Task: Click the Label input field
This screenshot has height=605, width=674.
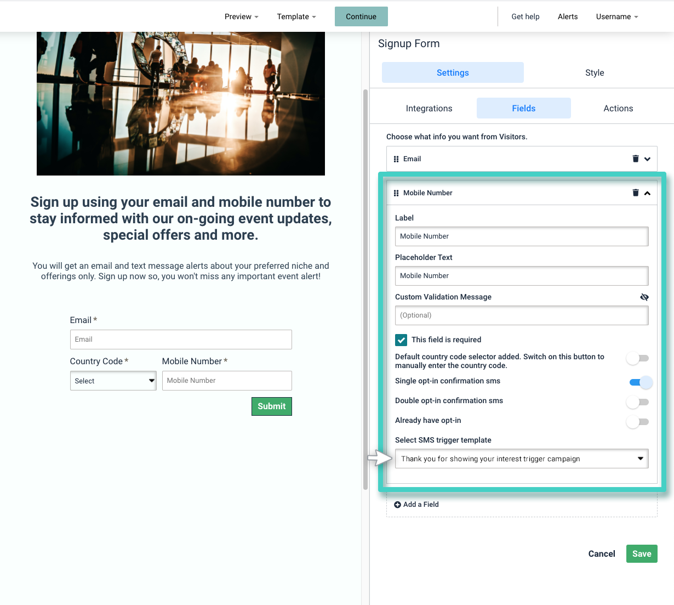Action: point(522,236)
